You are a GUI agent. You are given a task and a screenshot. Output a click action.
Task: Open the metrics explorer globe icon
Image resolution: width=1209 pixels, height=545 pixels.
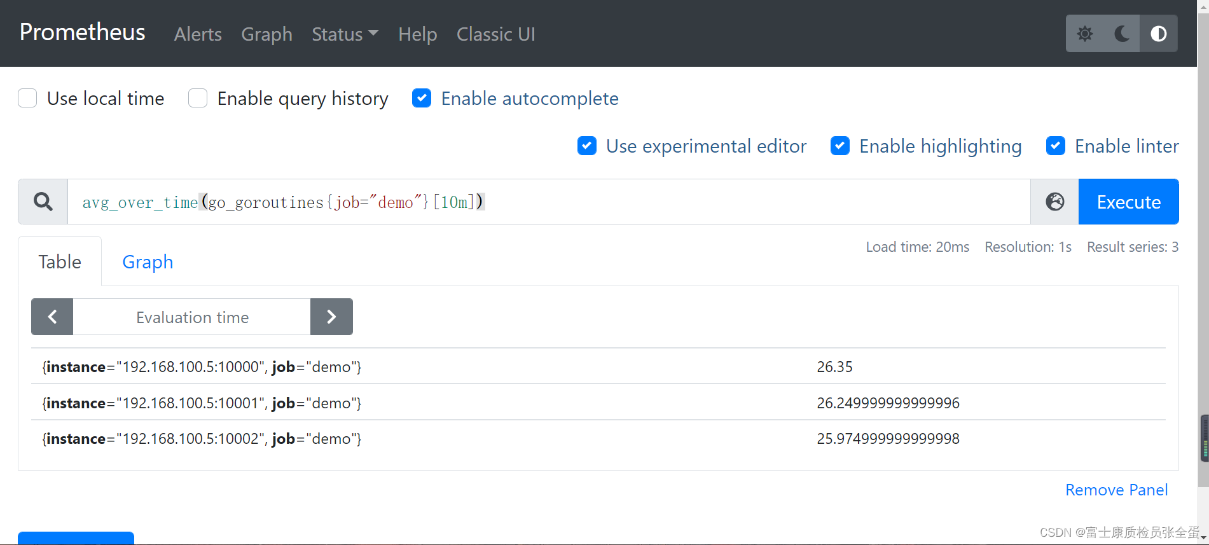pyautogui.click(x=1054, y=202)
